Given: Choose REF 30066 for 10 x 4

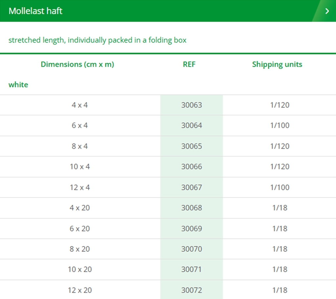Looking at the screenshot, I should tap(192, 167).
